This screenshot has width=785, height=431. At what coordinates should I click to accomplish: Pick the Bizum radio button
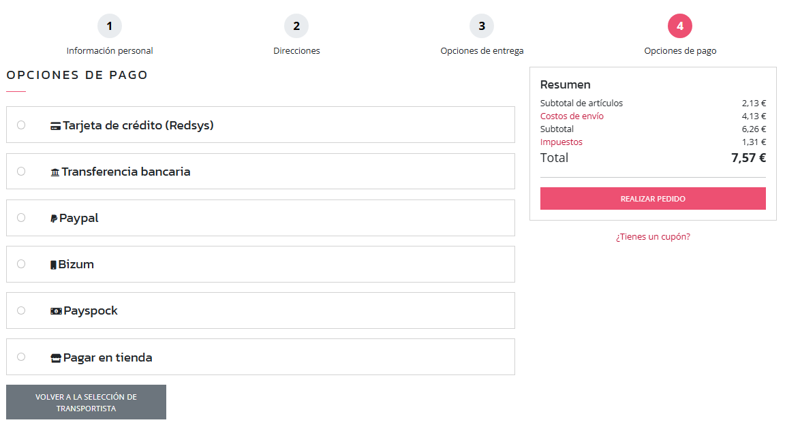coord(21,264)
